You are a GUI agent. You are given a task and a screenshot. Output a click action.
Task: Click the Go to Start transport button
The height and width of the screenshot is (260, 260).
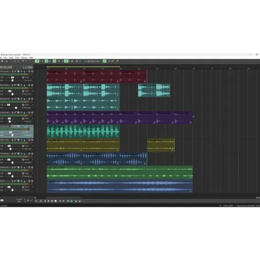point(60,201)
